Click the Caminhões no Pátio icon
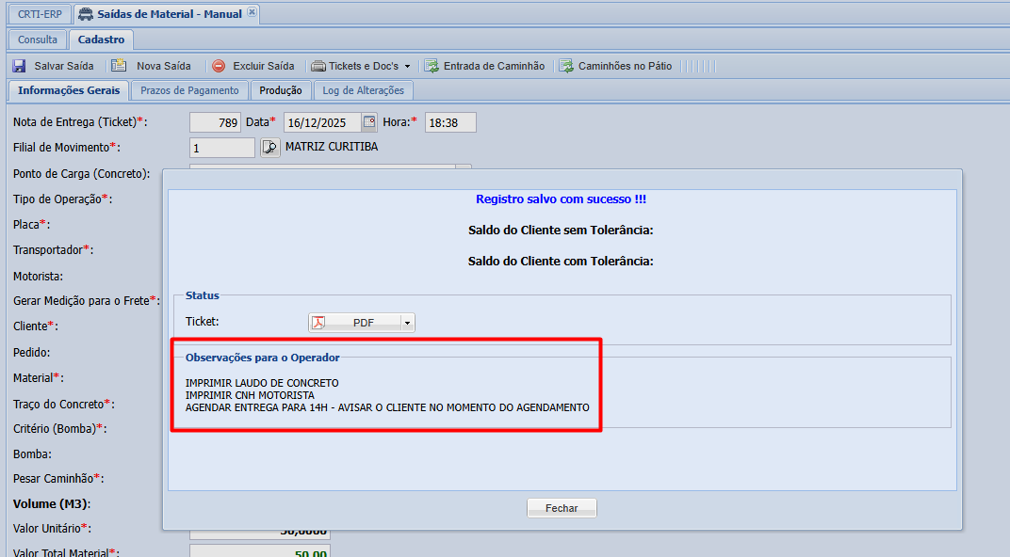Image resolution: width=1010 pixels, height=557 pixels. [566, 66]
